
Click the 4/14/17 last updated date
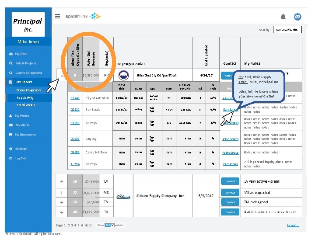[x=206, y=75]
